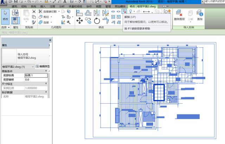Click the Move tool four-arrow icon
This screenshot has height=144, width=225.
[x=79, y=21]
